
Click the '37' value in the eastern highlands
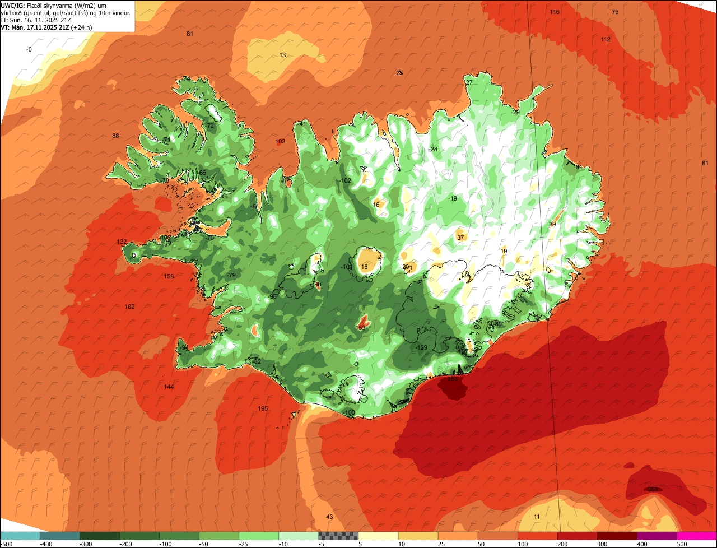click(x=460, y=238)
